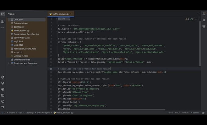This screenshot has height=125, width=207.
Task: Open the Version Control (Git) tool window
Action: click(3, 107)
